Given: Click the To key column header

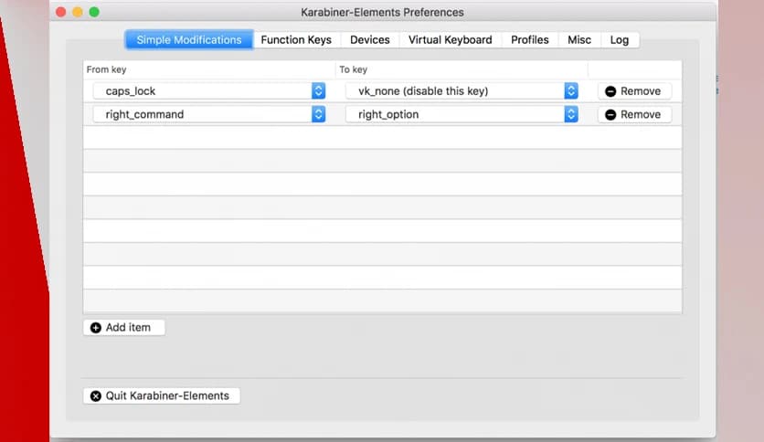Looking at the screenshot, I should coord(462,69).
